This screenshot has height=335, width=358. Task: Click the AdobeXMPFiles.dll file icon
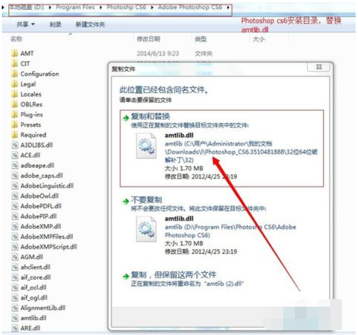(x=15, y=237)
